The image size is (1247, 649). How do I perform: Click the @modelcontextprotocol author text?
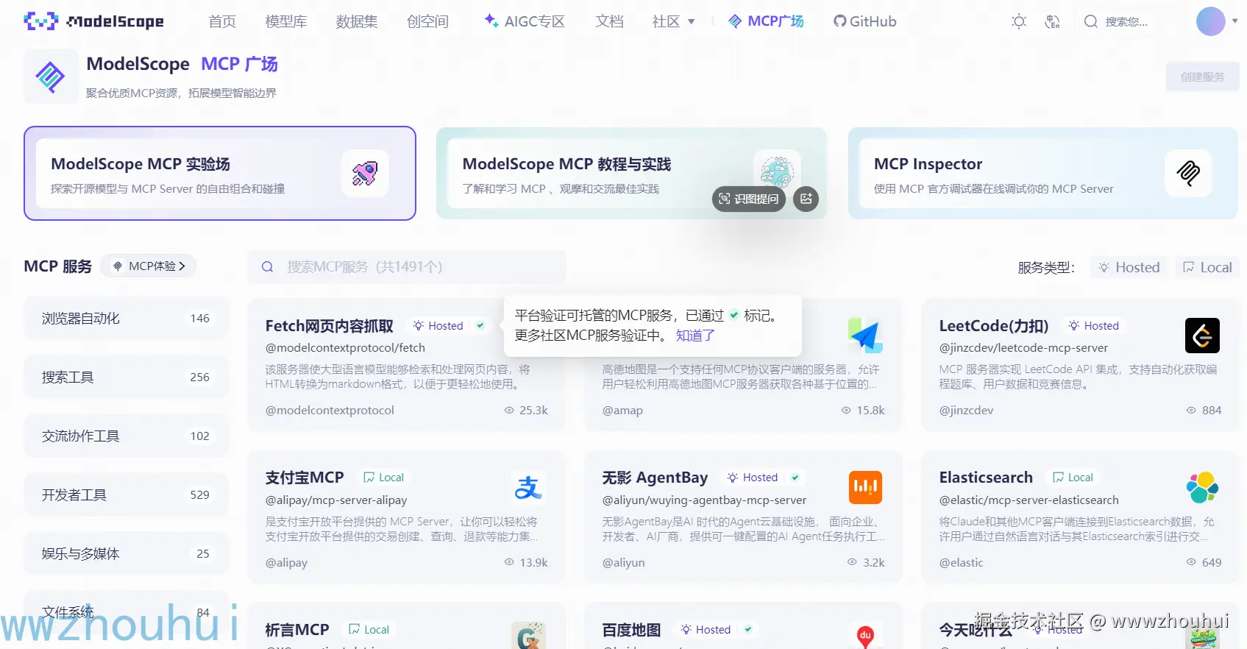point(330,411)
